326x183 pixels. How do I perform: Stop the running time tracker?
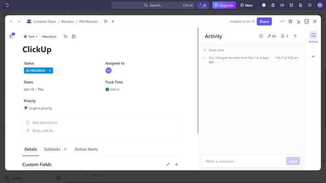click(x=107, y=89)
